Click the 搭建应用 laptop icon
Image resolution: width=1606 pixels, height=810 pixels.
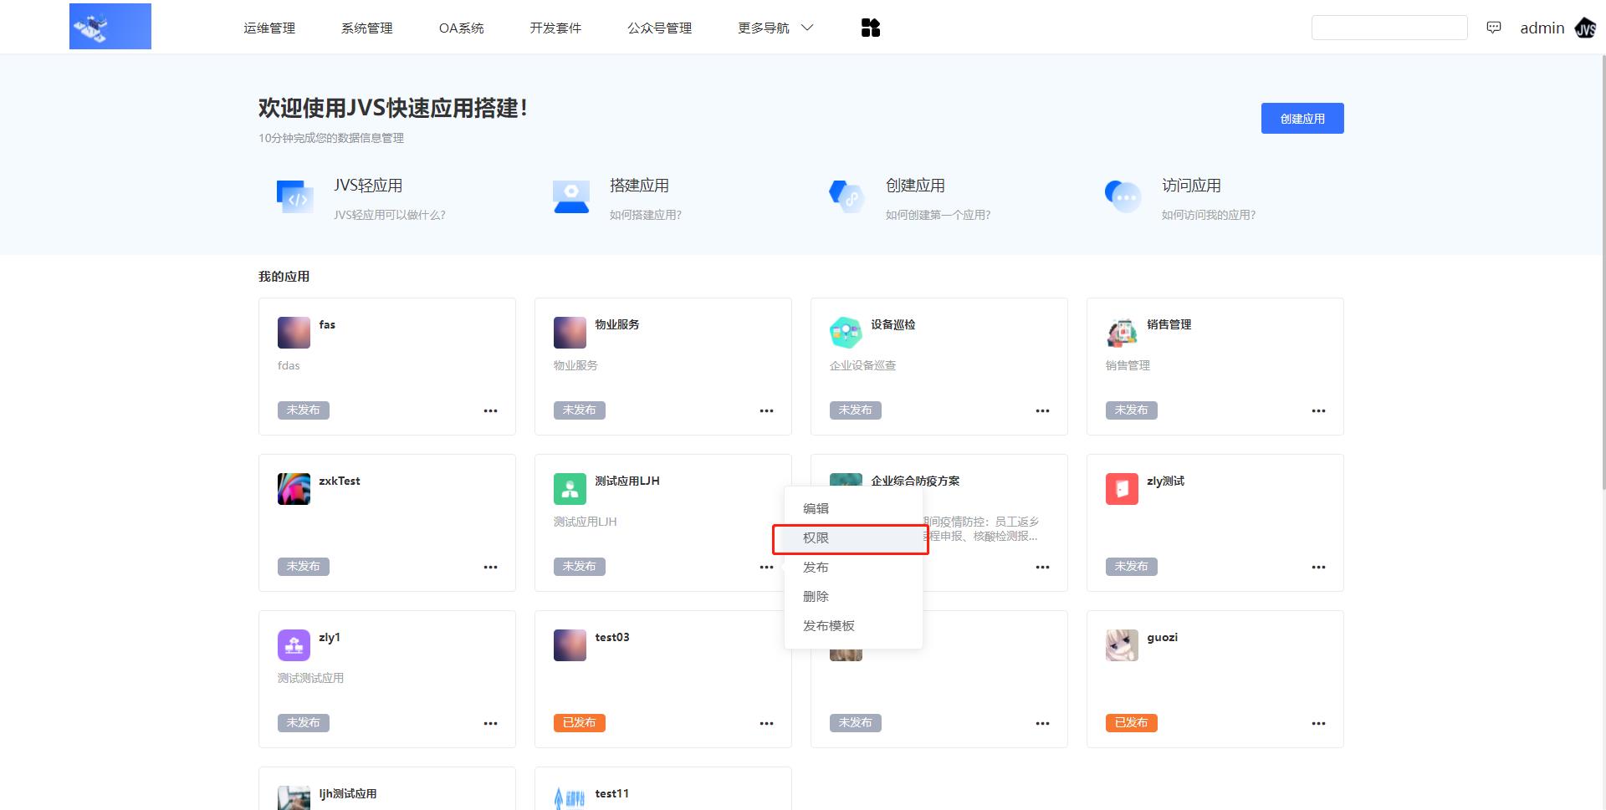(x=571, y=197)
